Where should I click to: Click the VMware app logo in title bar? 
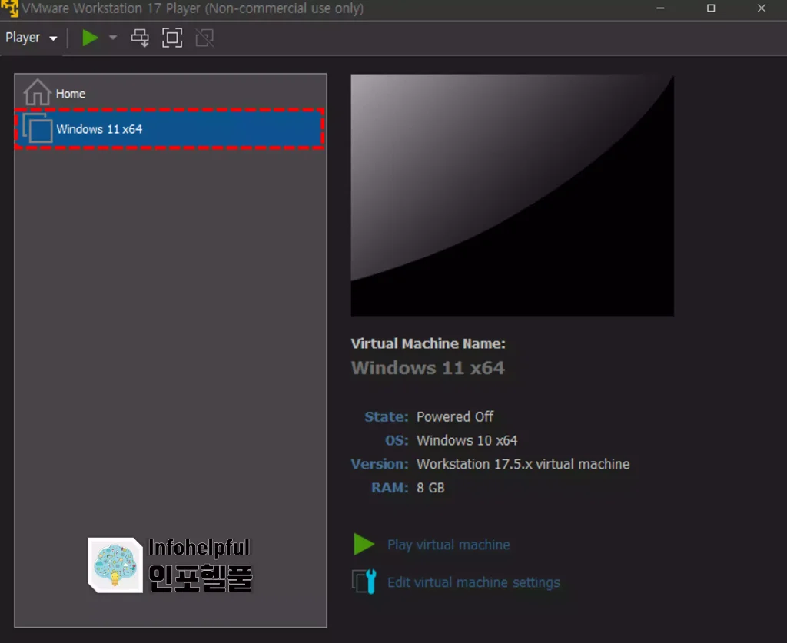pyautogui.click(x=9, y=8)
